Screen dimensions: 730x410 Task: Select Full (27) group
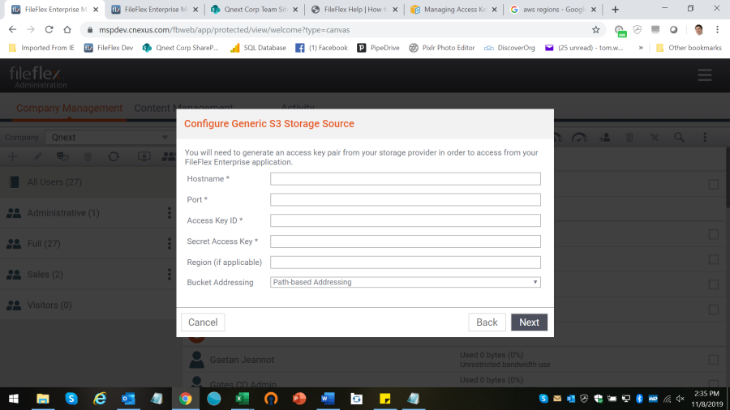88,244
